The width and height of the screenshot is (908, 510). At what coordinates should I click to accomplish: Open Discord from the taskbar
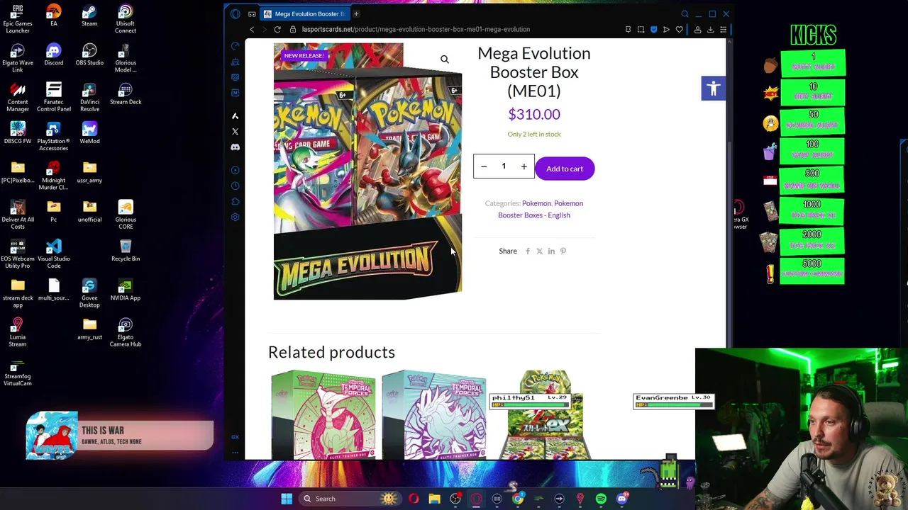tap(622, 499)
